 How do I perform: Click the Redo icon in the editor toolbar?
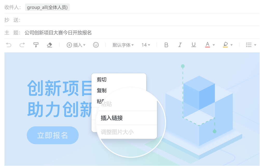click(22, 45)
